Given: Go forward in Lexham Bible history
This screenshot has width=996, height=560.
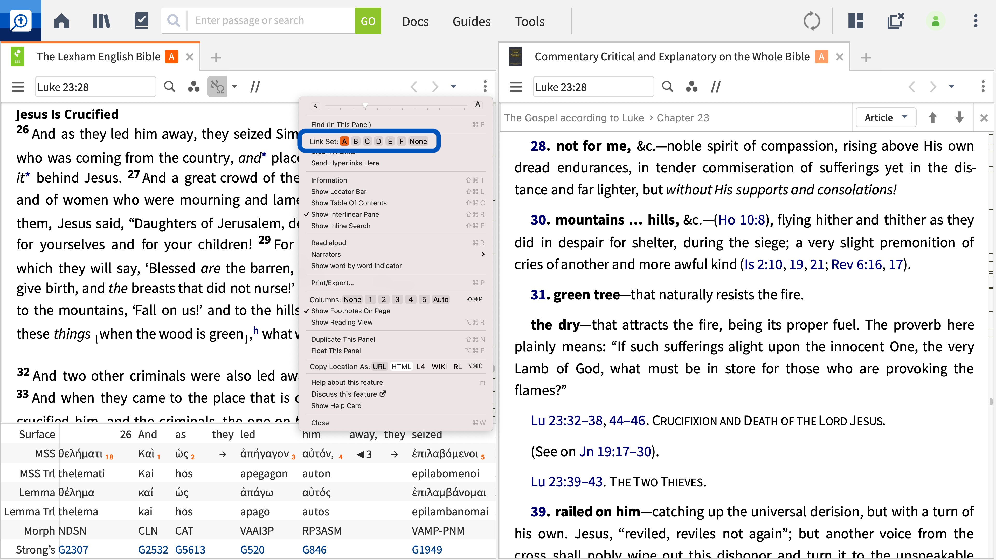Looking at the screenshot, I should 435,87.
